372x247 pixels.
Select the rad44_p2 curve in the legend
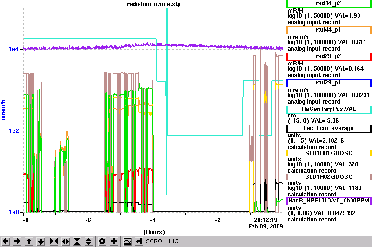(x=329, y=4)
